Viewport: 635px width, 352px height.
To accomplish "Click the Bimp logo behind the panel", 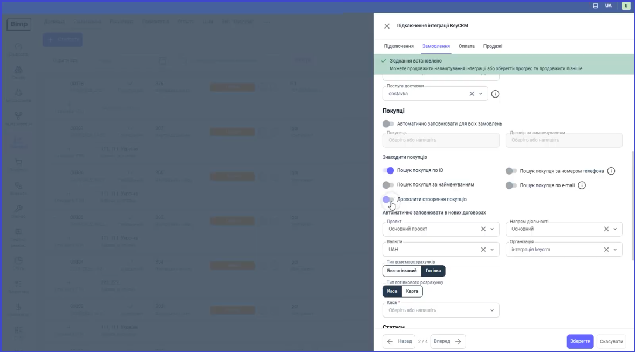I will (19, 25).
